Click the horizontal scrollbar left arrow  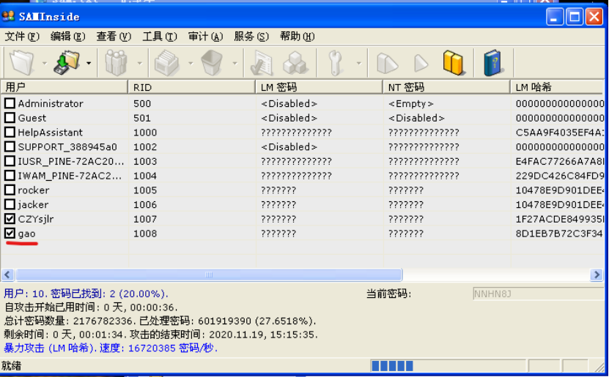[x=8, y=275]
